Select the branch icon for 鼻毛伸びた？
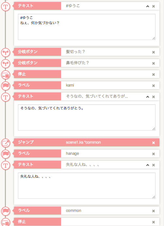 click(6, 63)
